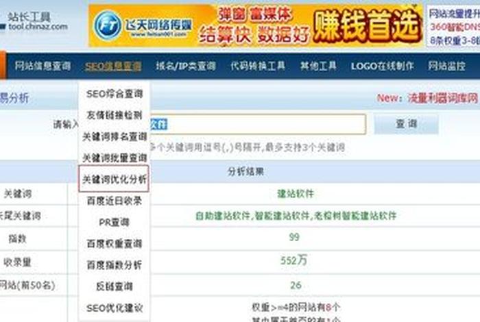Click the 360智能DNS ad link
Viewport: 480px width, 322px height.
click(x=455, y=27)
